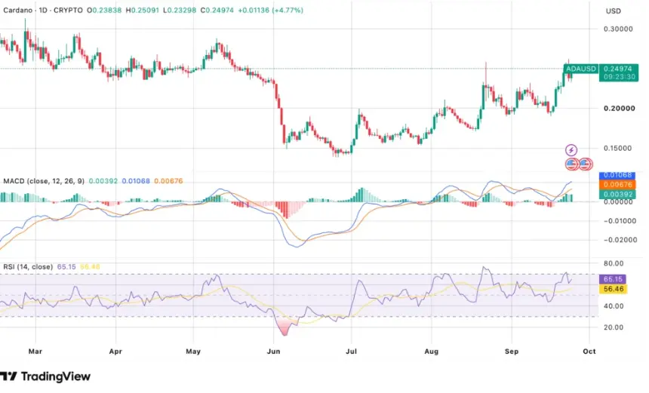Click the close price value C0.24974
This screenshot has height=393, width=649.
[x=217, y=11]
